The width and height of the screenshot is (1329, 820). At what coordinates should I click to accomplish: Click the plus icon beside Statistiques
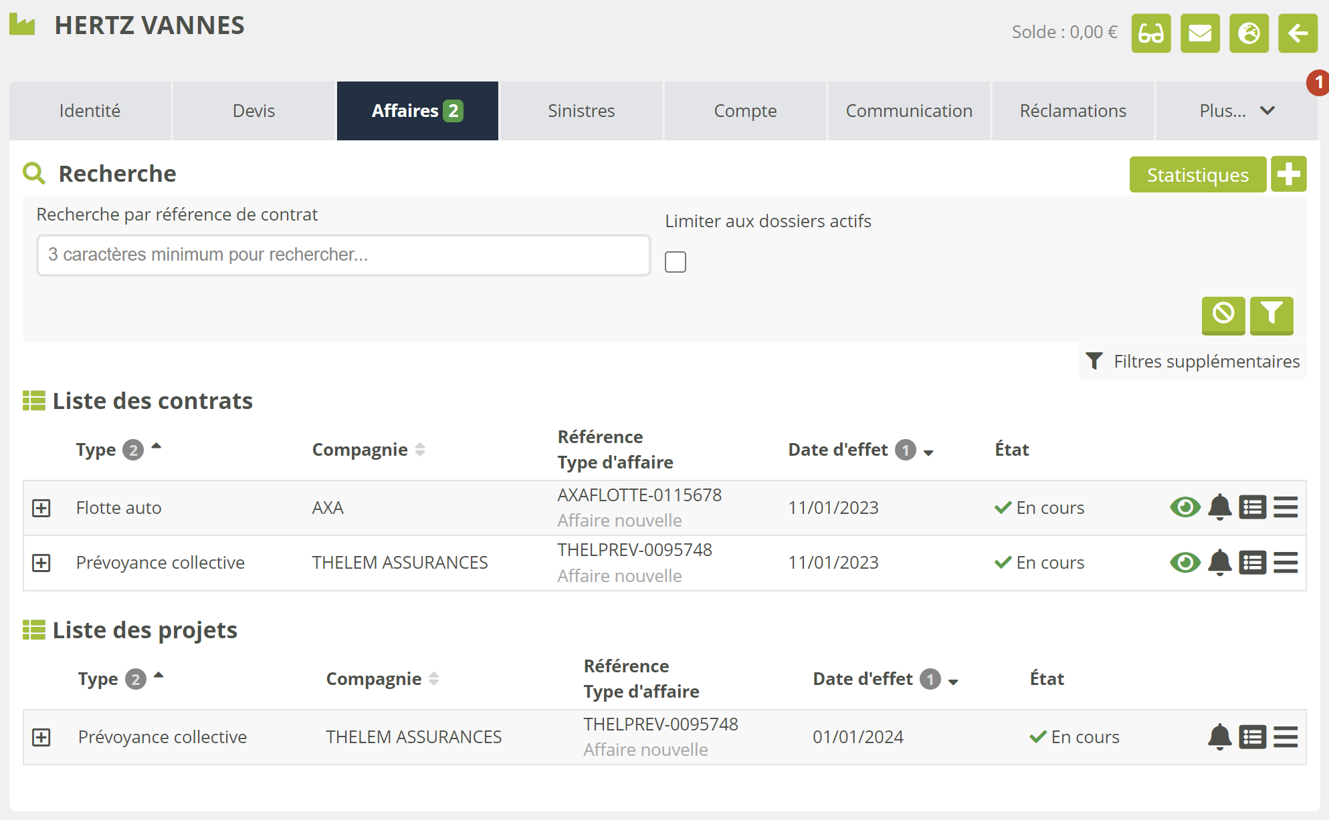point(1288,174)
